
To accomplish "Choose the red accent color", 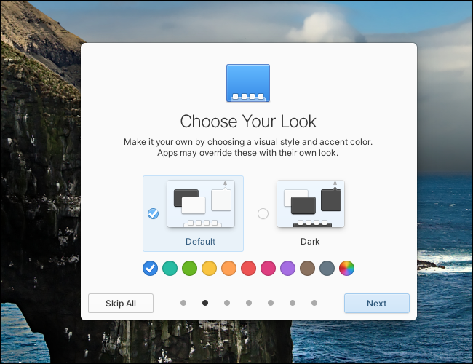I will click(x=249, y=268).
